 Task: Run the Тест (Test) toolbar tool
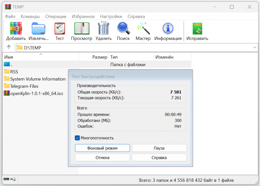59,28
